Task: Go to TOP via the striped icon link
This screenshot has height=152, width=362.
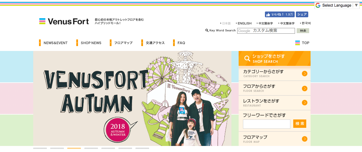Action: 302,43
